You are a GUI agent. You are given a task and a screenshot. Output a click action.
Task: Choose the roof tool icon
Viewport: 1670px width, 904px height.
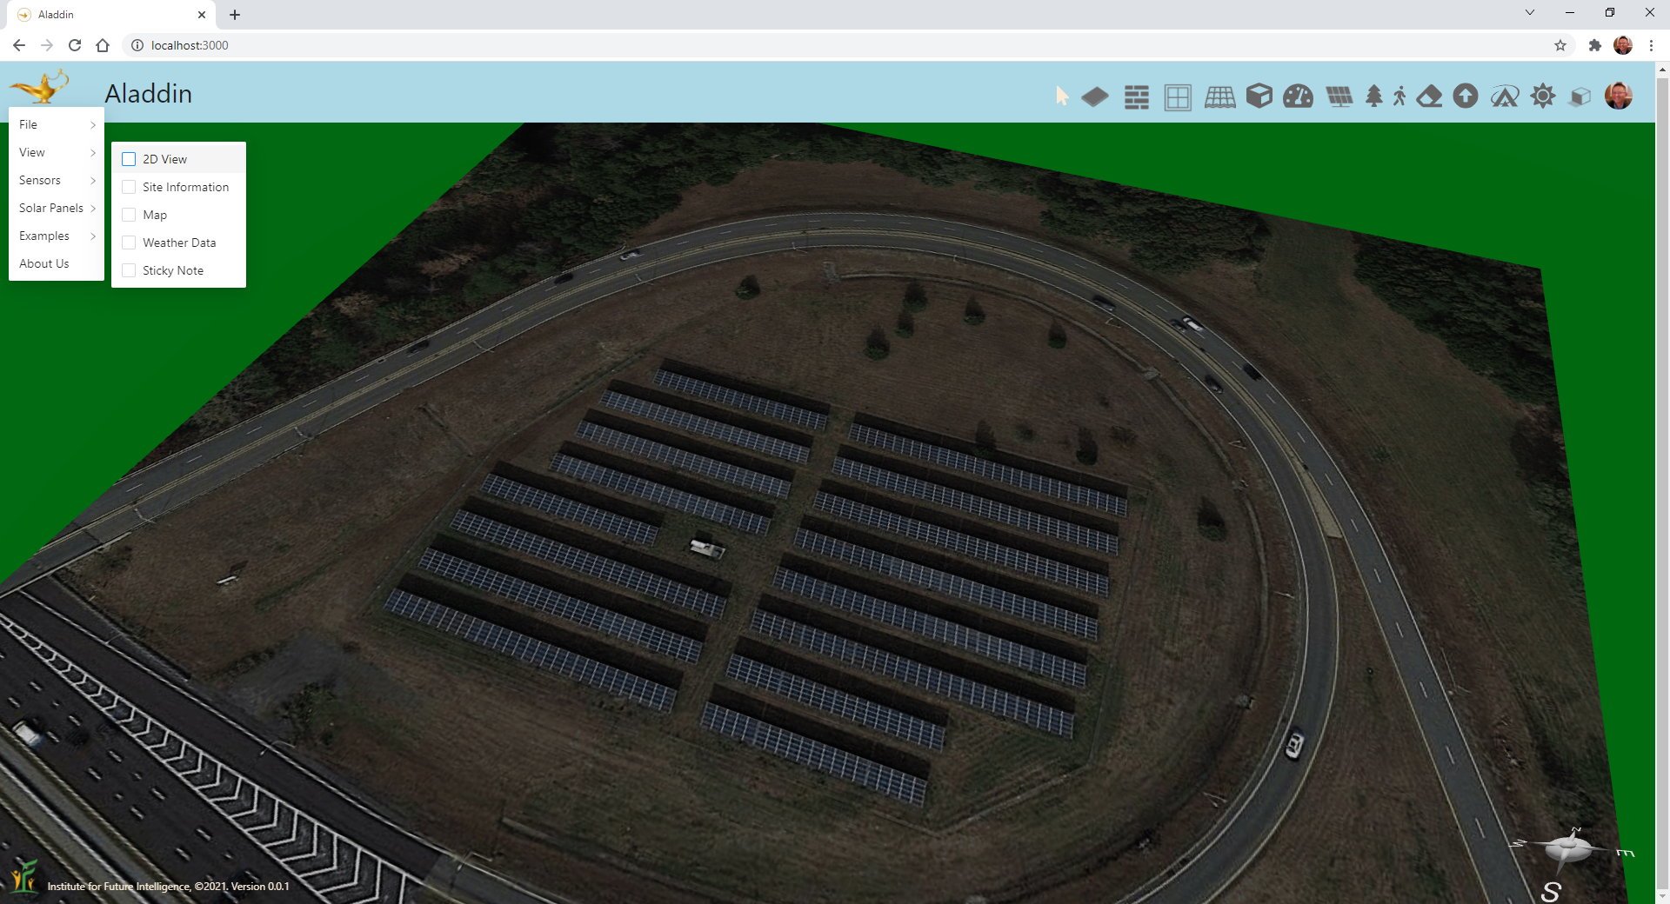pyautogui.click(x=1219, y=96)
